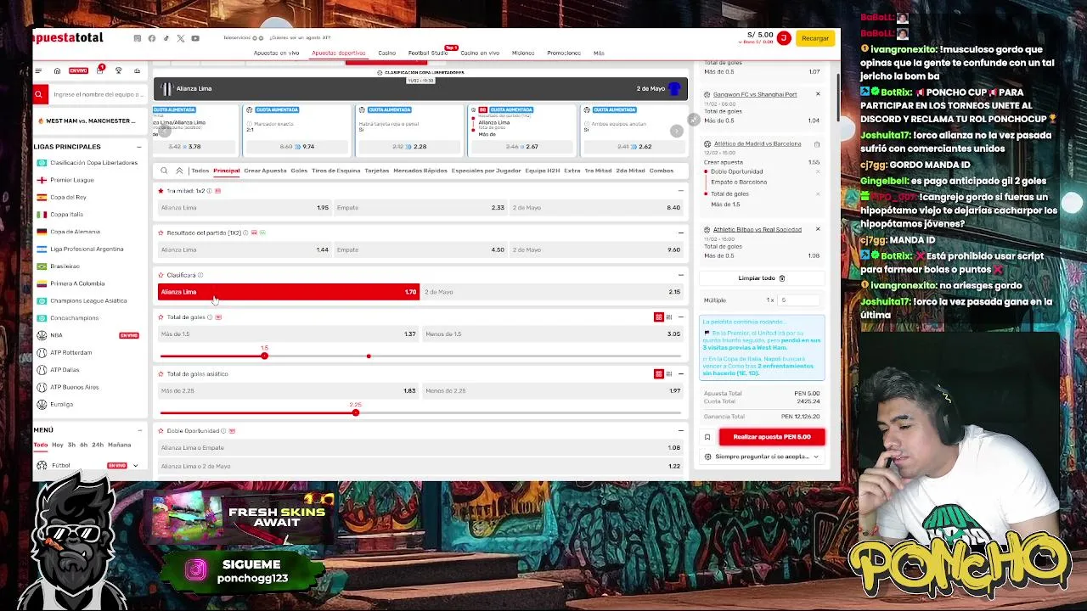Open the X (Twitter) icon in header

coord(180,38)
